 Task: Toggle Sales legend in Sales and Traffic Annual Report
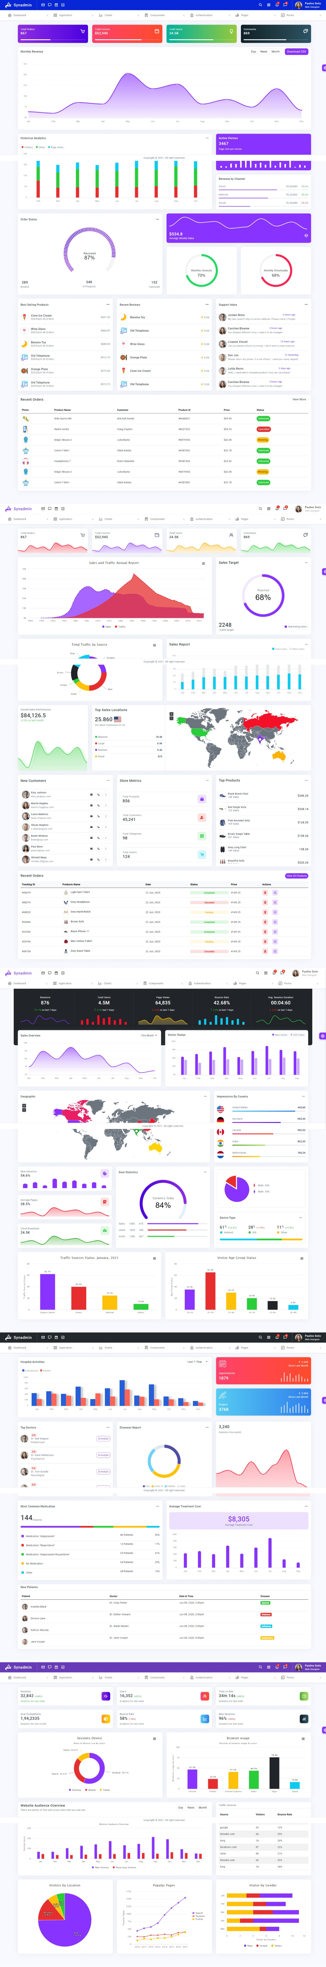click(x=107, y=627)
